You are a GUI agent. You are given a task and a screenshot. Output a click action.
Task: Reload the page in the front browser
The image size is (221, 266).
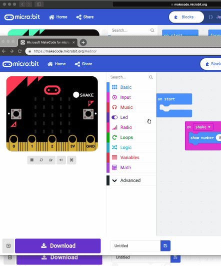point(19,51)
